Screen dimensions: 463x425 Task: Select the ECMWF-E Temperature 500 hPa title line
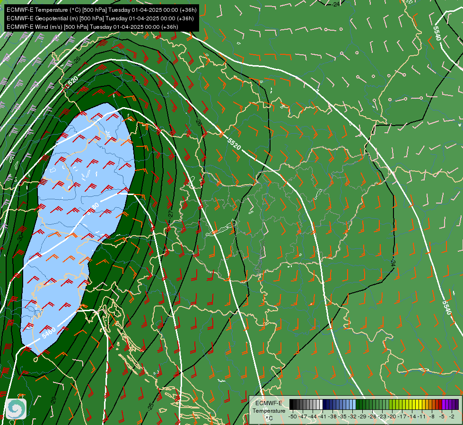pos(101,10)
